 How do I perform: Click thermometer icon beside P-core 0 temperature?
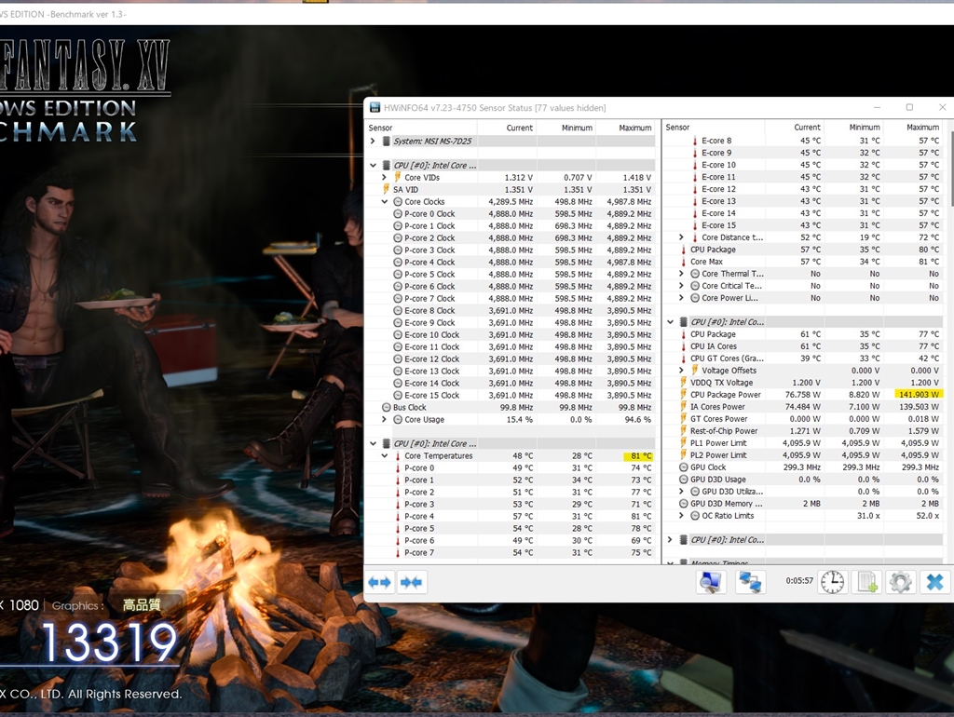[x=398, y=467]
